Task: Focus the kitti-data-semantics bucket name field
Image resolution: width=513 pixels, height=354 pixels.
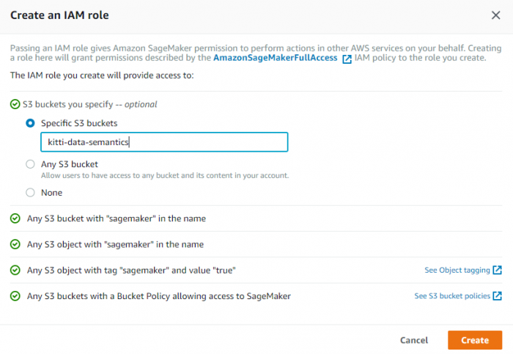Action: [164, 142]
